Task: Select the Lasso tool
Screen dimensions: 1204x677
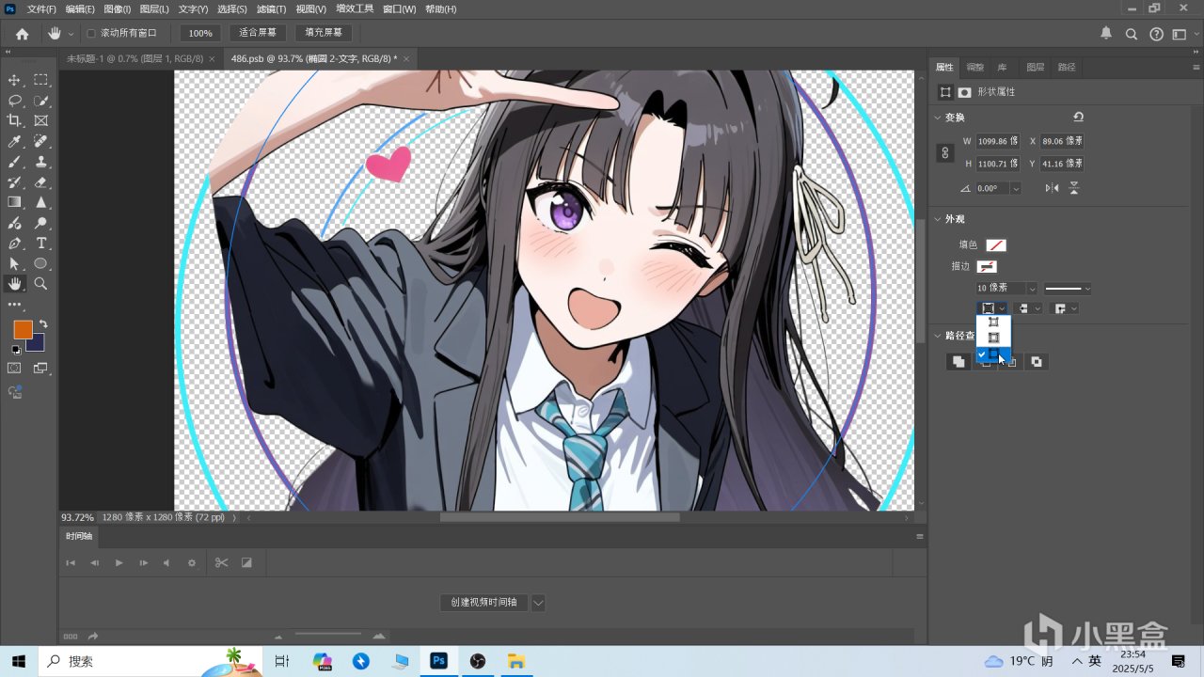Action: point(15,101)
